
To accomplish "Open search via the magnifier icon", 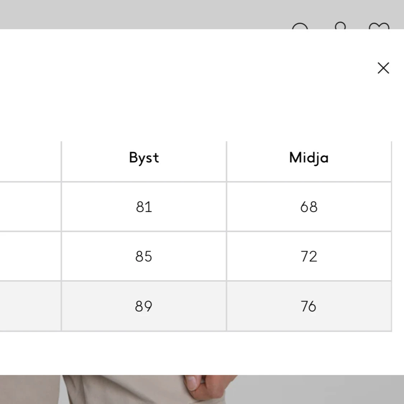I will pyautogui.click(x=300, y=26).
